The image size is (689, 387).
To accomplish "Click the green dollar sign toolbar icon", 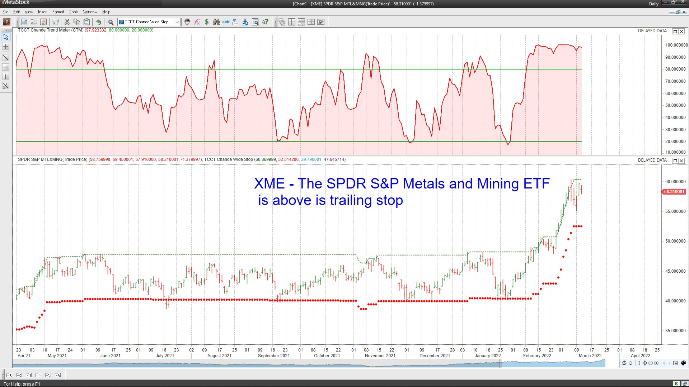I will pyautogui.click(x=207, y=22).
